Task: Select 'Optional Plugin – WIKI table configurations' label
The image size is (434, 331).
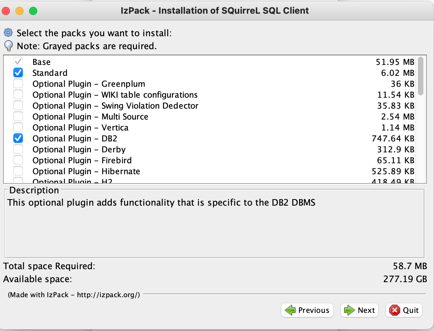Action: pos(115,95)
